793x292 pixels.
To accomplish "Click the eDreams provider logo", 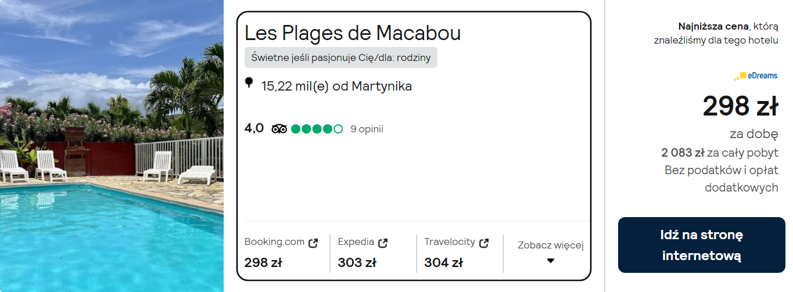I will 755,76.
